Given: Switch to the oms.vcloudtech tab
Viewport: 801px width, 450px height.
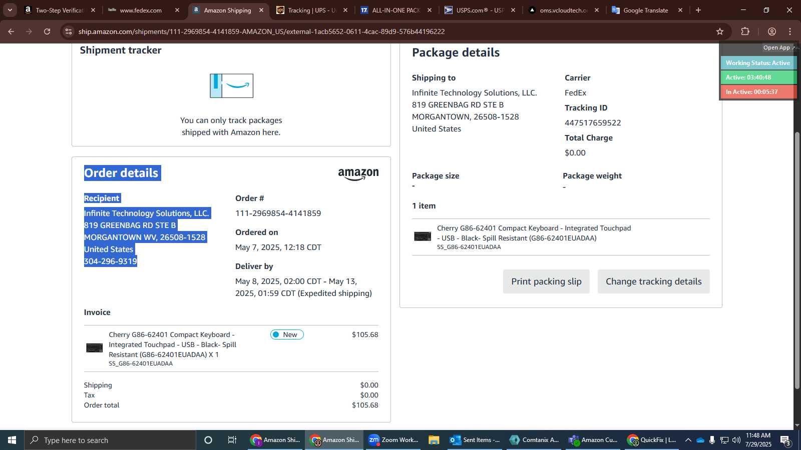Looking at the screenshot, I should (x=564, y=10).
